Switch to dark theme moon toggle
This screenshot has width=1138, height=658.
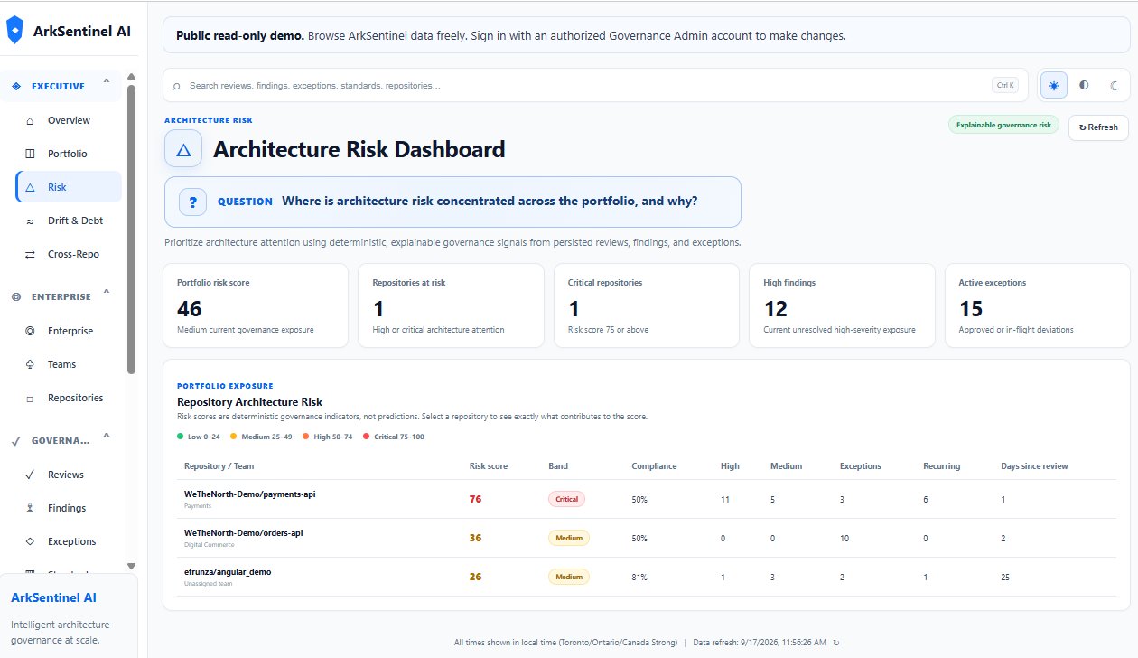coord(1114,85)
